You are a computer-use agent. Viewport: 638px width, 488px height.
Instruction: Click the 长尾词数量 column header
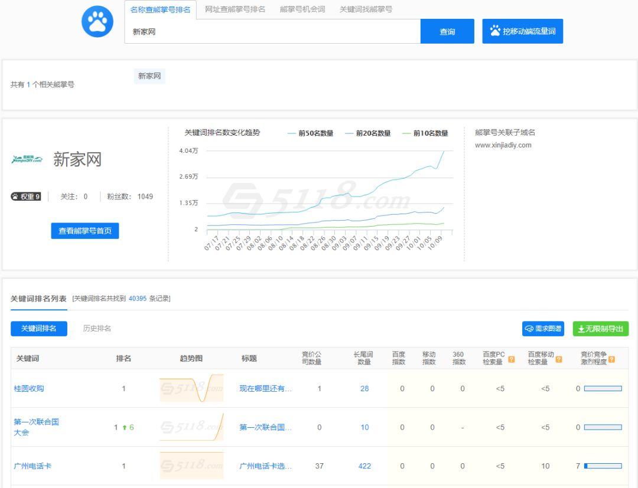[363, 358]
